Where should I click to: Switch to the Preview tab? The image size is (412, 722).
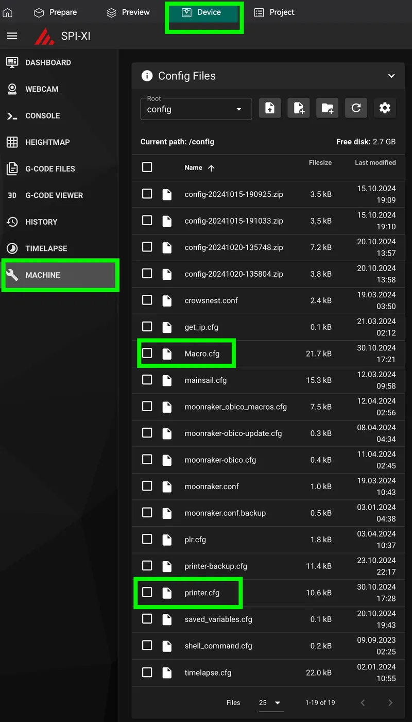[128, 12]
